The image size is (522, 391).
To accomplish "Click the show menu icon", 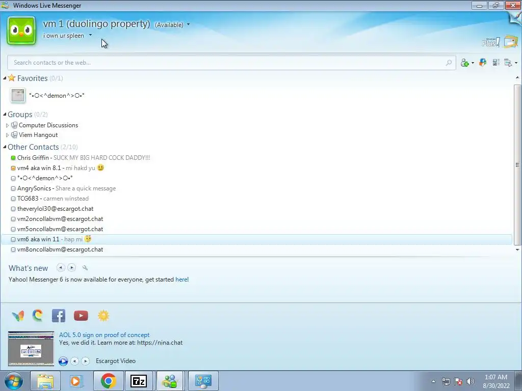I will click(508, 63).
